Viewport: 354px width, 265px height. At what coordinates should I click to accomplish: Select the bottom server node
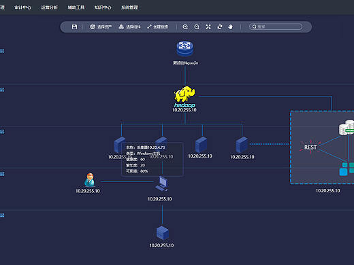163,233
